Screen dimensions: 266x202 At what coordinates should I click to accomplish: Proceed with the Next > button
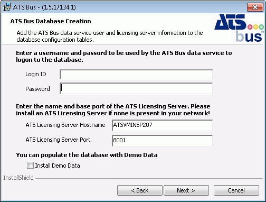point(186,190)
